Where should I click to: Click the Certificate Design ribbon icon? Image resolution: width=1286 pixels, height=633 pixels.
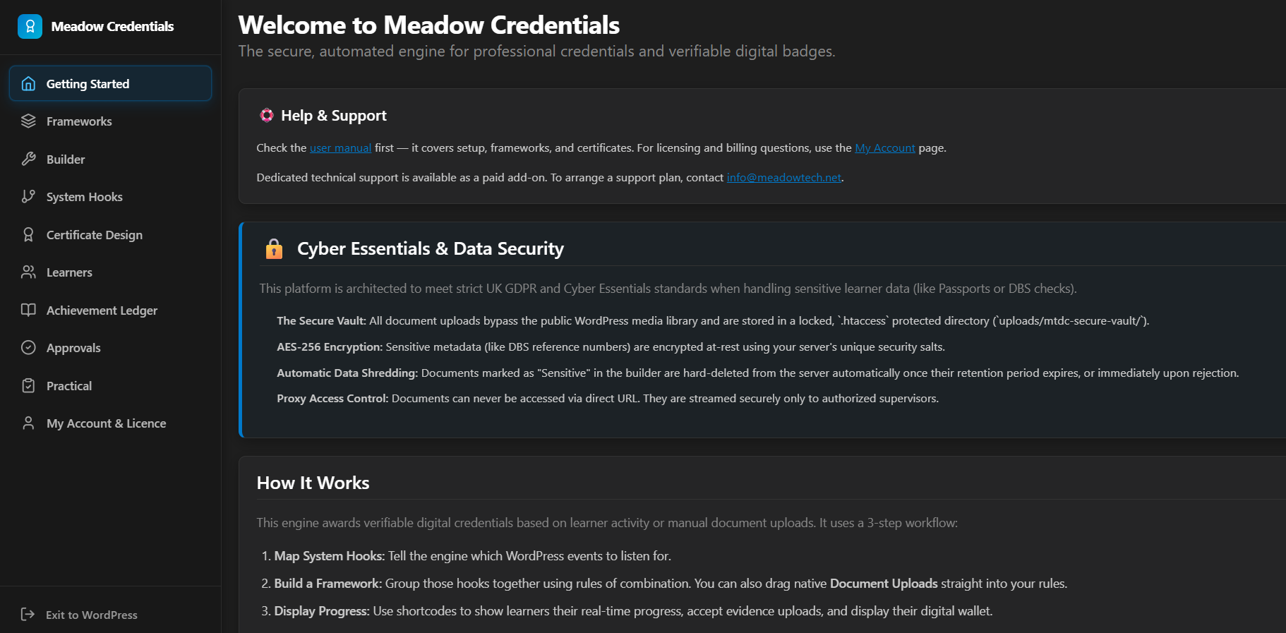point(28,234)
